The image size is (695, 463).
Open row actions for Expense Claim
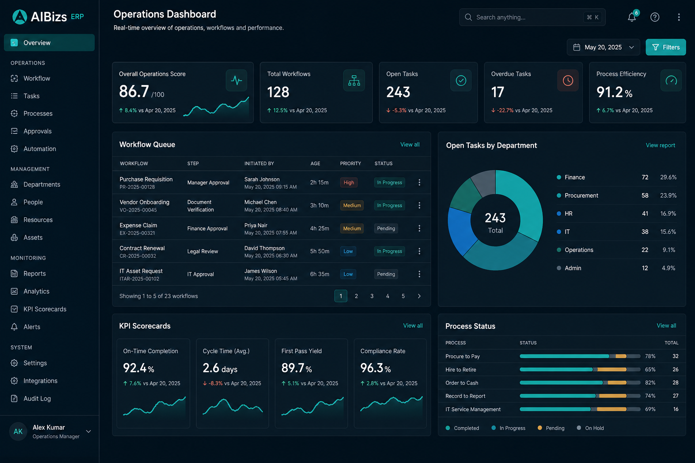click(419, 228)
